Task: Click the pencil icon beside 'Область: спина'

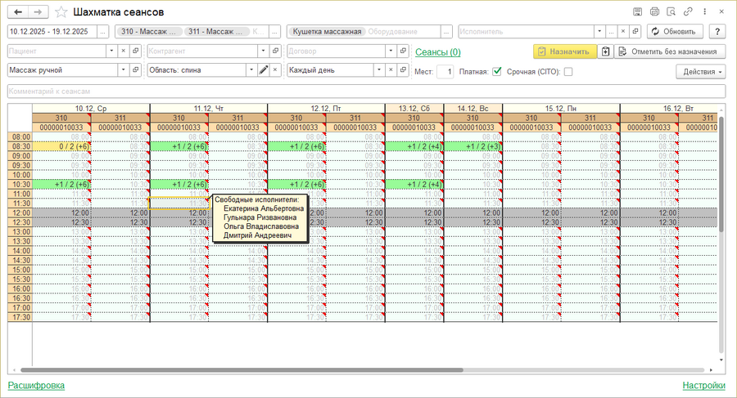Action: 263,70
